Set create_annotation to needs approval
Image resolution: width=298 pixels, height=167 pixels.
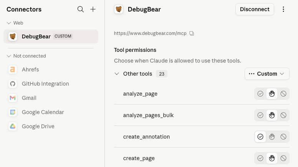[272, 137]
